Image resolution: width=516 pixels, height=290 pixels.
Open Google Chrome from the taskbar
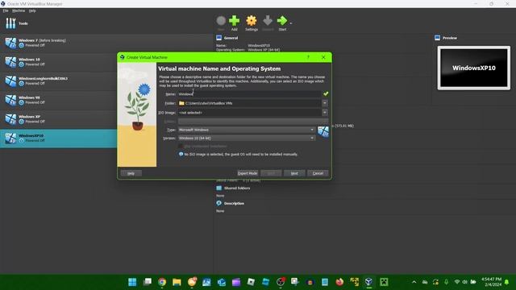pos(162,282)
